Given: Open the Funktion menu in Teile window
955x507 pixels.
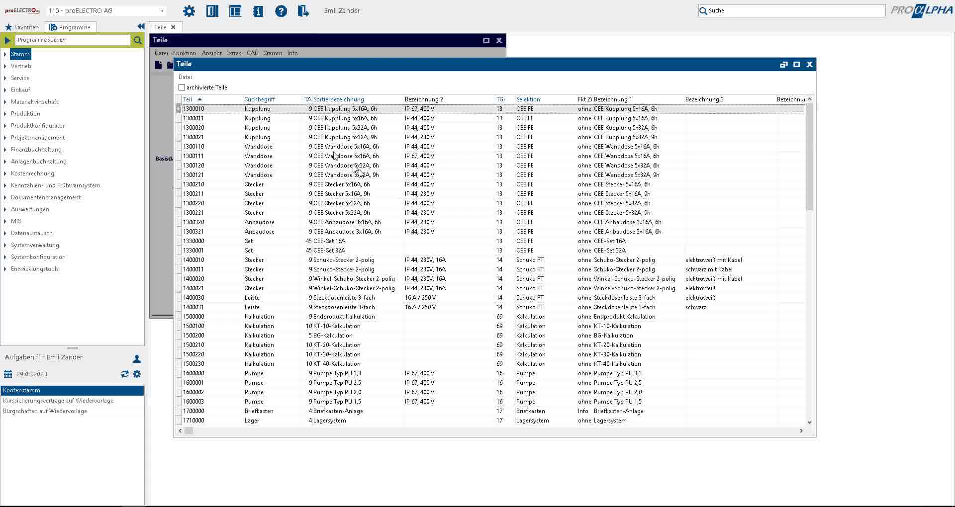Looking at the screenshot, I should (x=185, y=53).
